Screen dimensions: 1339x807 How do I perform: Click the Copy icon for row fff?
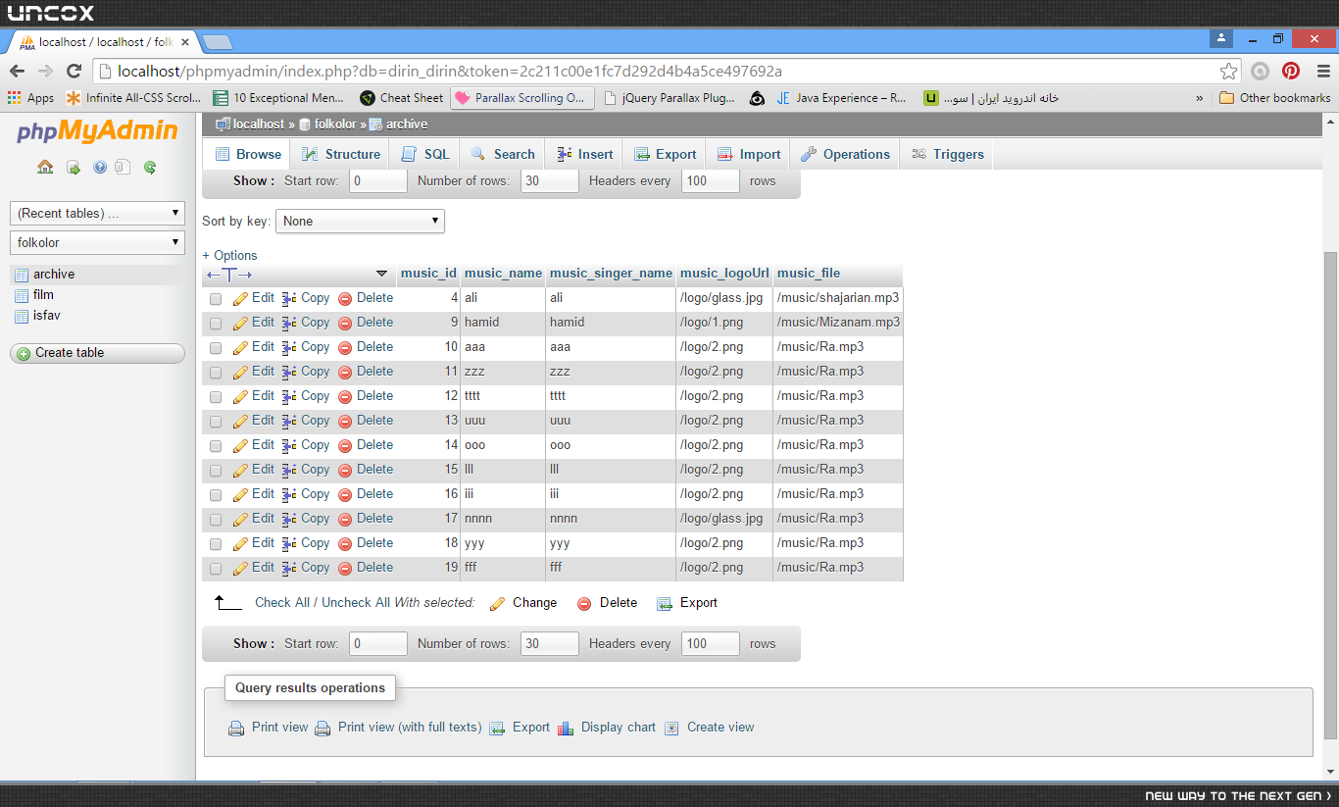point(289,568)
